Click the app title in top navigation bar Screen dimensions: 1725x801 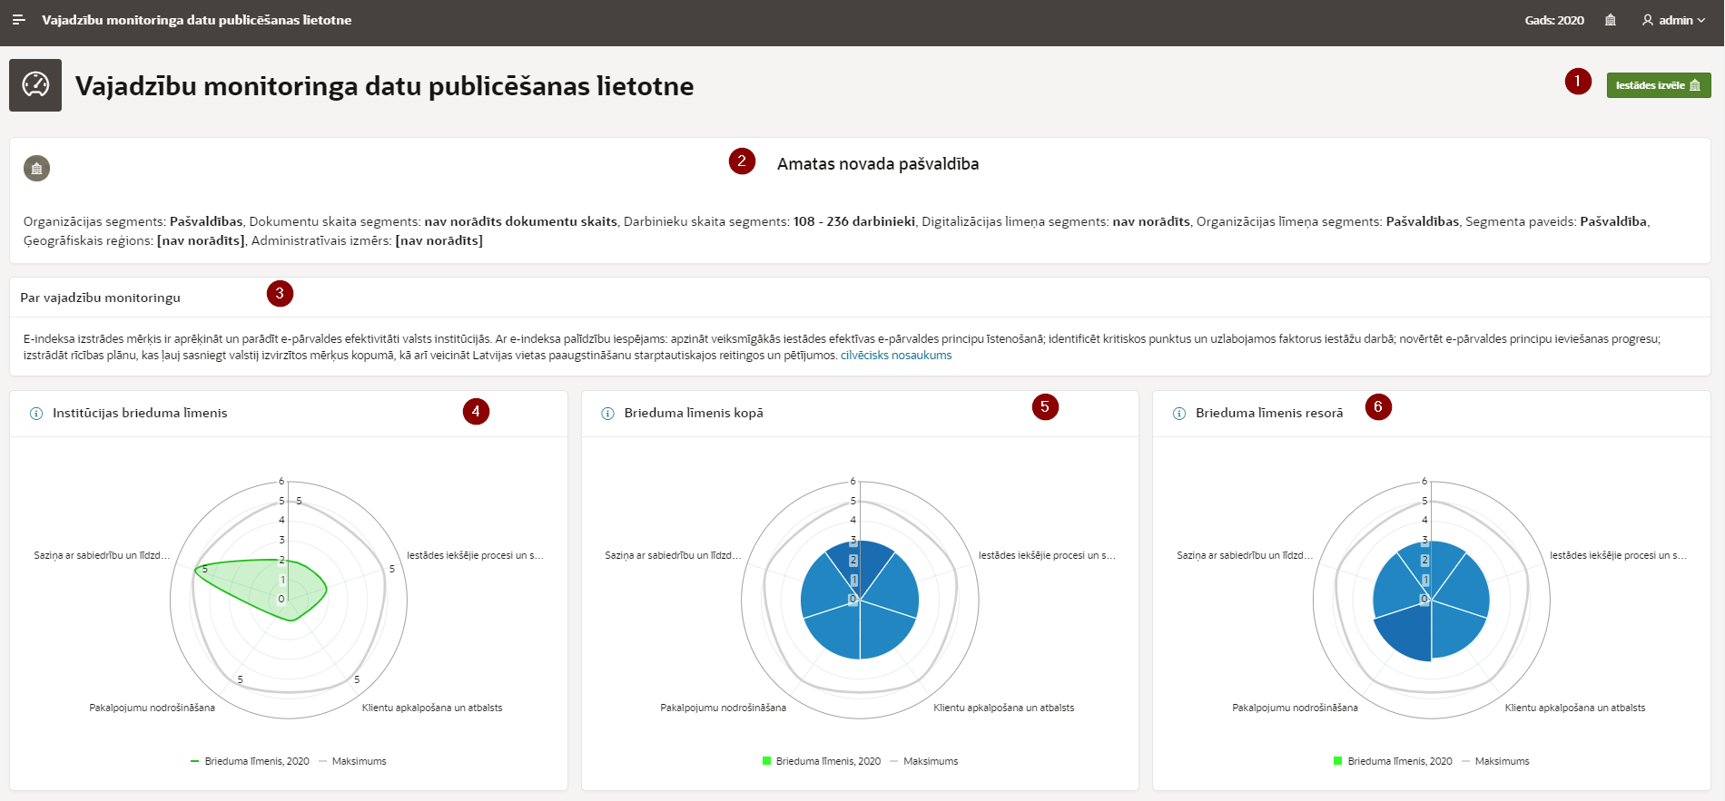[196, 20]
